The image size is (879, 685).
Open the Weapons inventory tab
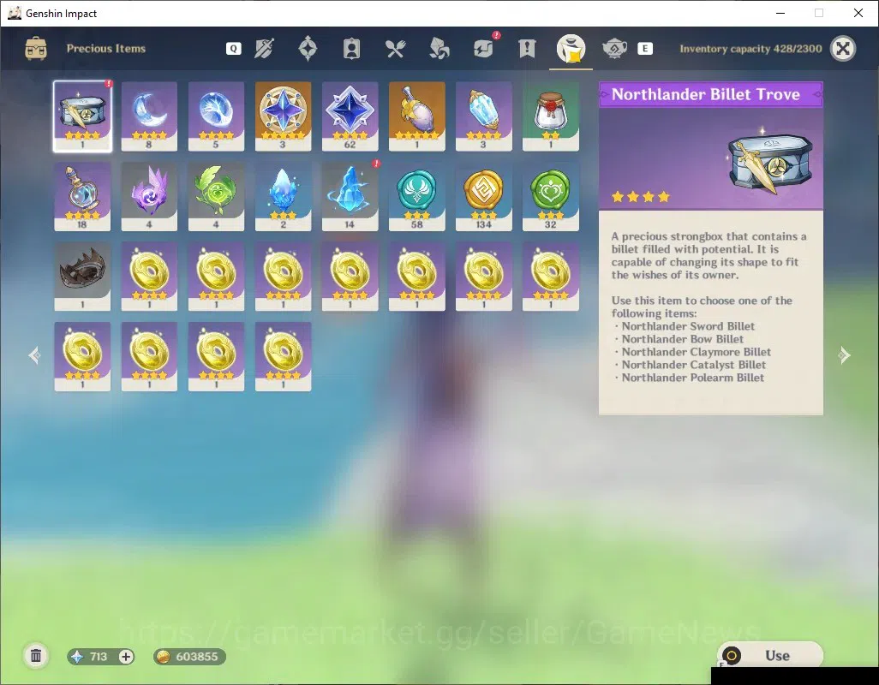pos(264,49)
